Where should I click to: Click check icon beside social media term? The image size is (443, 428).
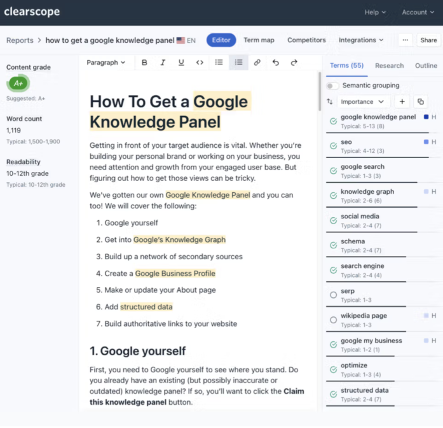coord(333,220)
